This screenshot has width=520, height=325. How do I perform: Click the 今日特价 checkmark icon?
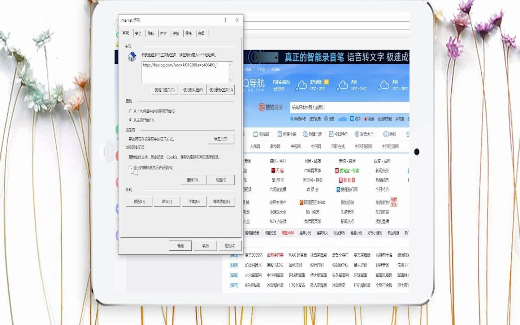tap(331, 134)
